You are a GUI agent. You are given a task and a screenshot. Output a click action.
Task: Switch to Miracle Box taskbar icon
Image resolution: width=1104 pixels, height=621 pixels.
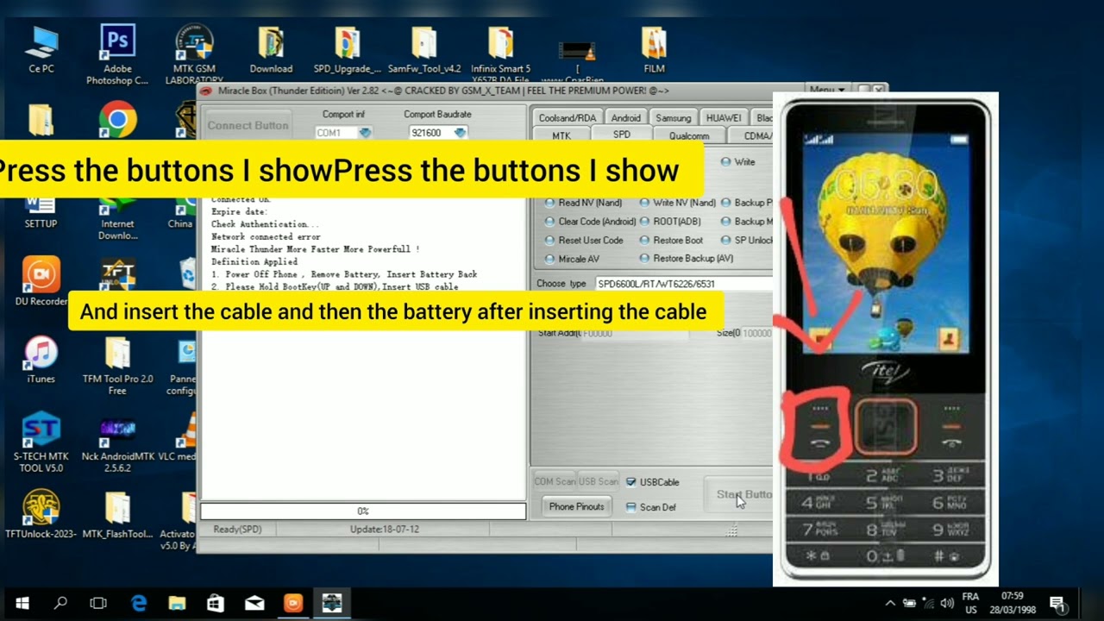[332, 604]
